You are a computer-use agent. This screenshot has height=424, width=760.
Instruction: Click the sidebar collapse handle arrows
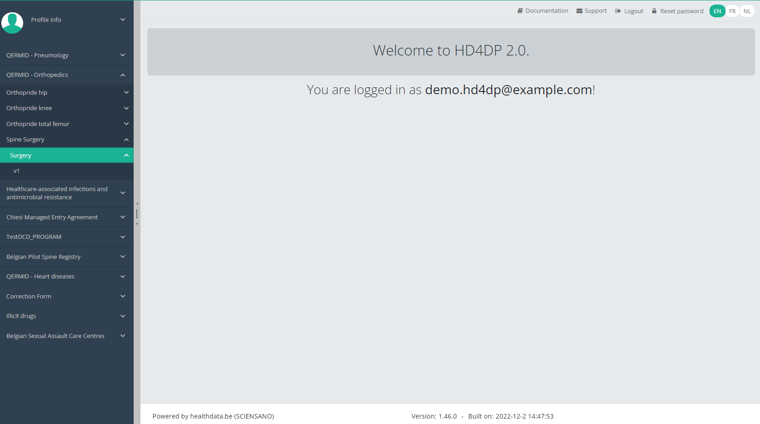pos(137,204)
